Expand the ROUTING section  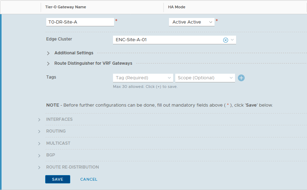pyautogui.click(x=39, y=132)
